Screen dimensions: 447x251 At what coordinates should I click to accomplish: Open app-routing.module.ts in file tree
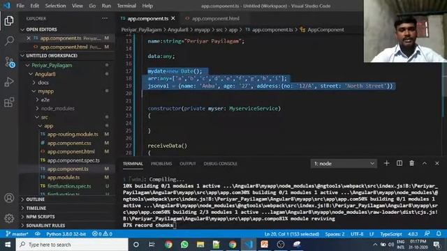point(73,135)
